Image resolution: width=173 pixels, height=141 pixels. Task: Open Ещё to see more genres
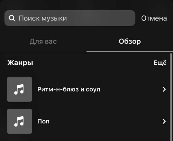coord(160,63)
